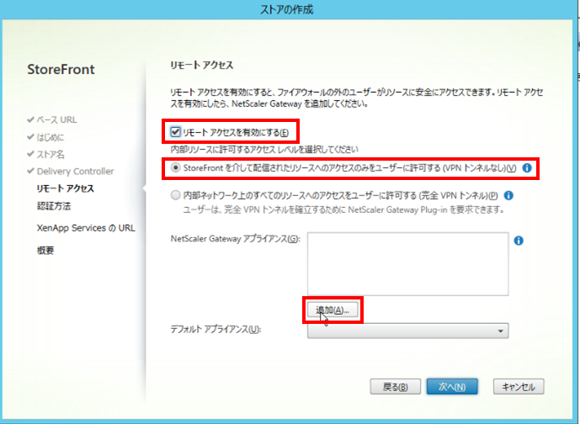
Task: Click info icon beside VPN トンネルなし option
Action: pos(527,168)
